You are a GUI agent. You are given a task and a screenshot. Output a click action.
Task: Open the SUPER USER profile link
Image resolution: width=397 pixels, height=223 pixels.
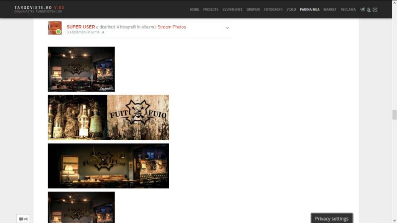click(x=81, y=27)
